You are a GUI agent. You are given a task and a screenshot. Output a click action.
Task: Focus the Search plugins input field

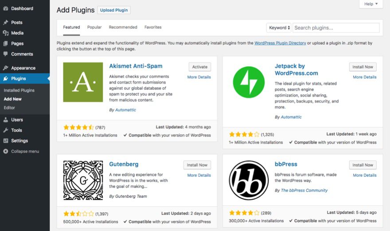point(336,28)
